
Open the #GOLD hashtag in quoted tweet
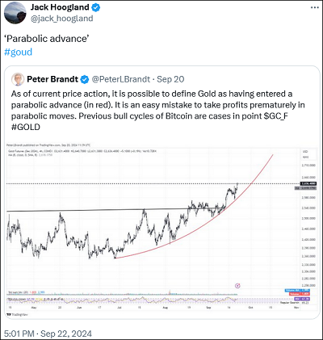26,127
